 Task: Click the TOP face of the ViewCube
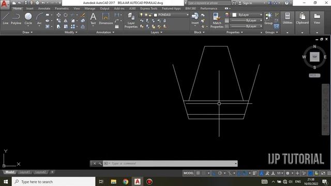click(x=314, y=57)
